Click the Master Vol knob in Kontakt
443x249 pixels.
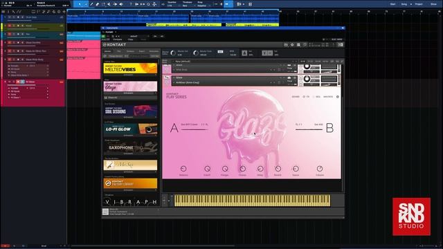[173, 53]
